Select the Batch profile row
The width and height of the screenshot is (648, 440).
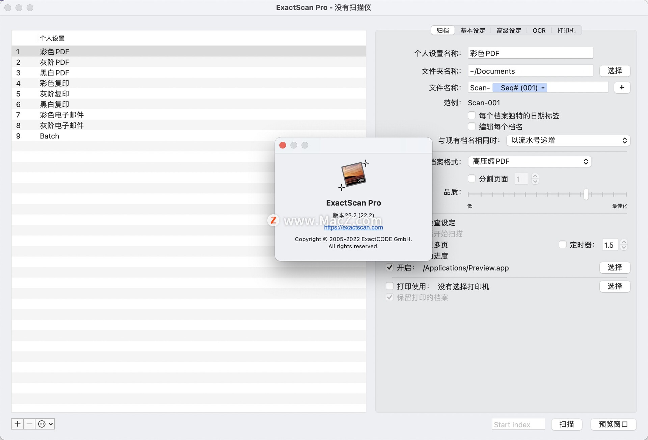[189, 136]
